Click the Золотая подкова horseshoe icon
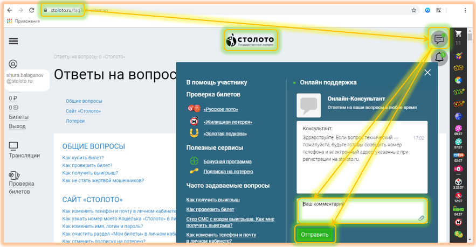The image size is (476, 247). [x=194, y=133]
